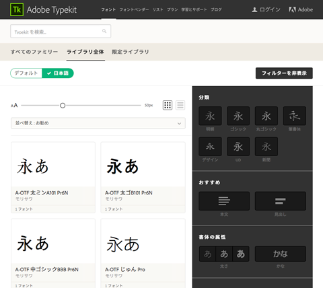Image resolution: width=323 pixels, height=288 pixels.
Task: Click the Typekit Tk logo icon
Action: [x=17, y=9]
